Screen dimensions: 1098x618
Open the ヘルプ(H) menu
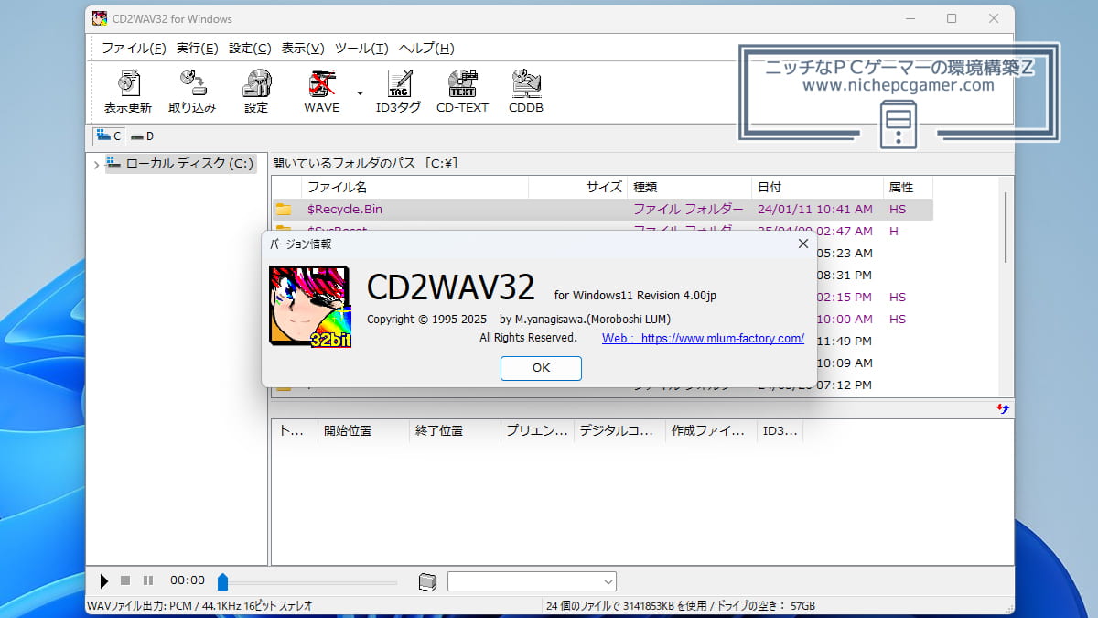coord(426,49)
